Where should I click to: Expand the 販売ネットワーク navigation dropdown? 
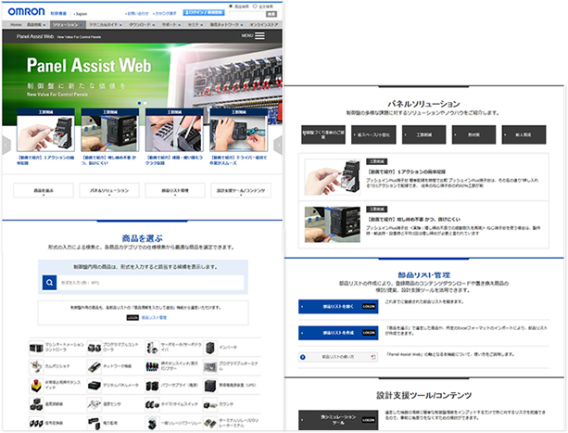click(227, 25)
